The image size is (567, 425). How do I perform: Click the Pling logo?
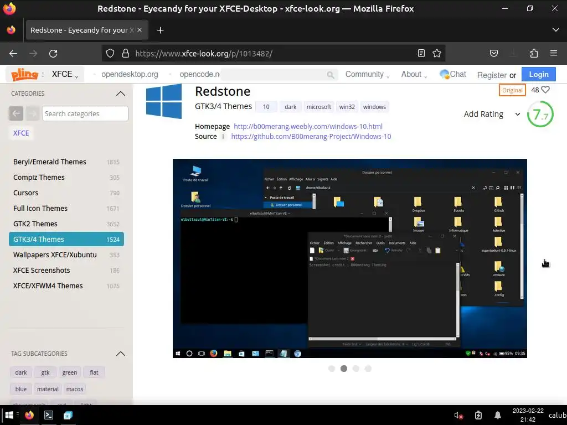(24, 75)
